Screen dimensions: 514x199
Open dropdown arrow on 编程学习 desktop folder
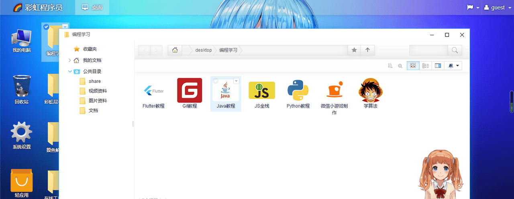coord(65,27)
